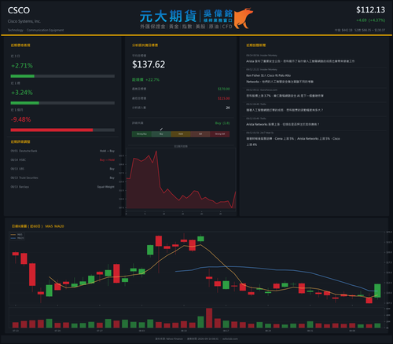
Task: Click the Equal Weight rating for Barclays
Action: tap(106, 187)
